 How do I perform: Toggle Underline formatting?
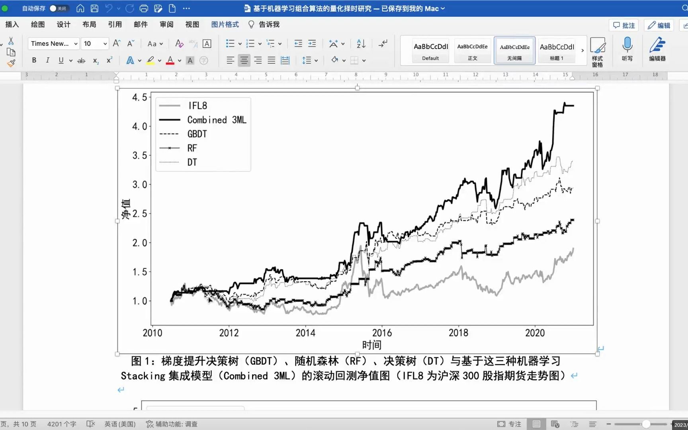(x=61, y=60)
